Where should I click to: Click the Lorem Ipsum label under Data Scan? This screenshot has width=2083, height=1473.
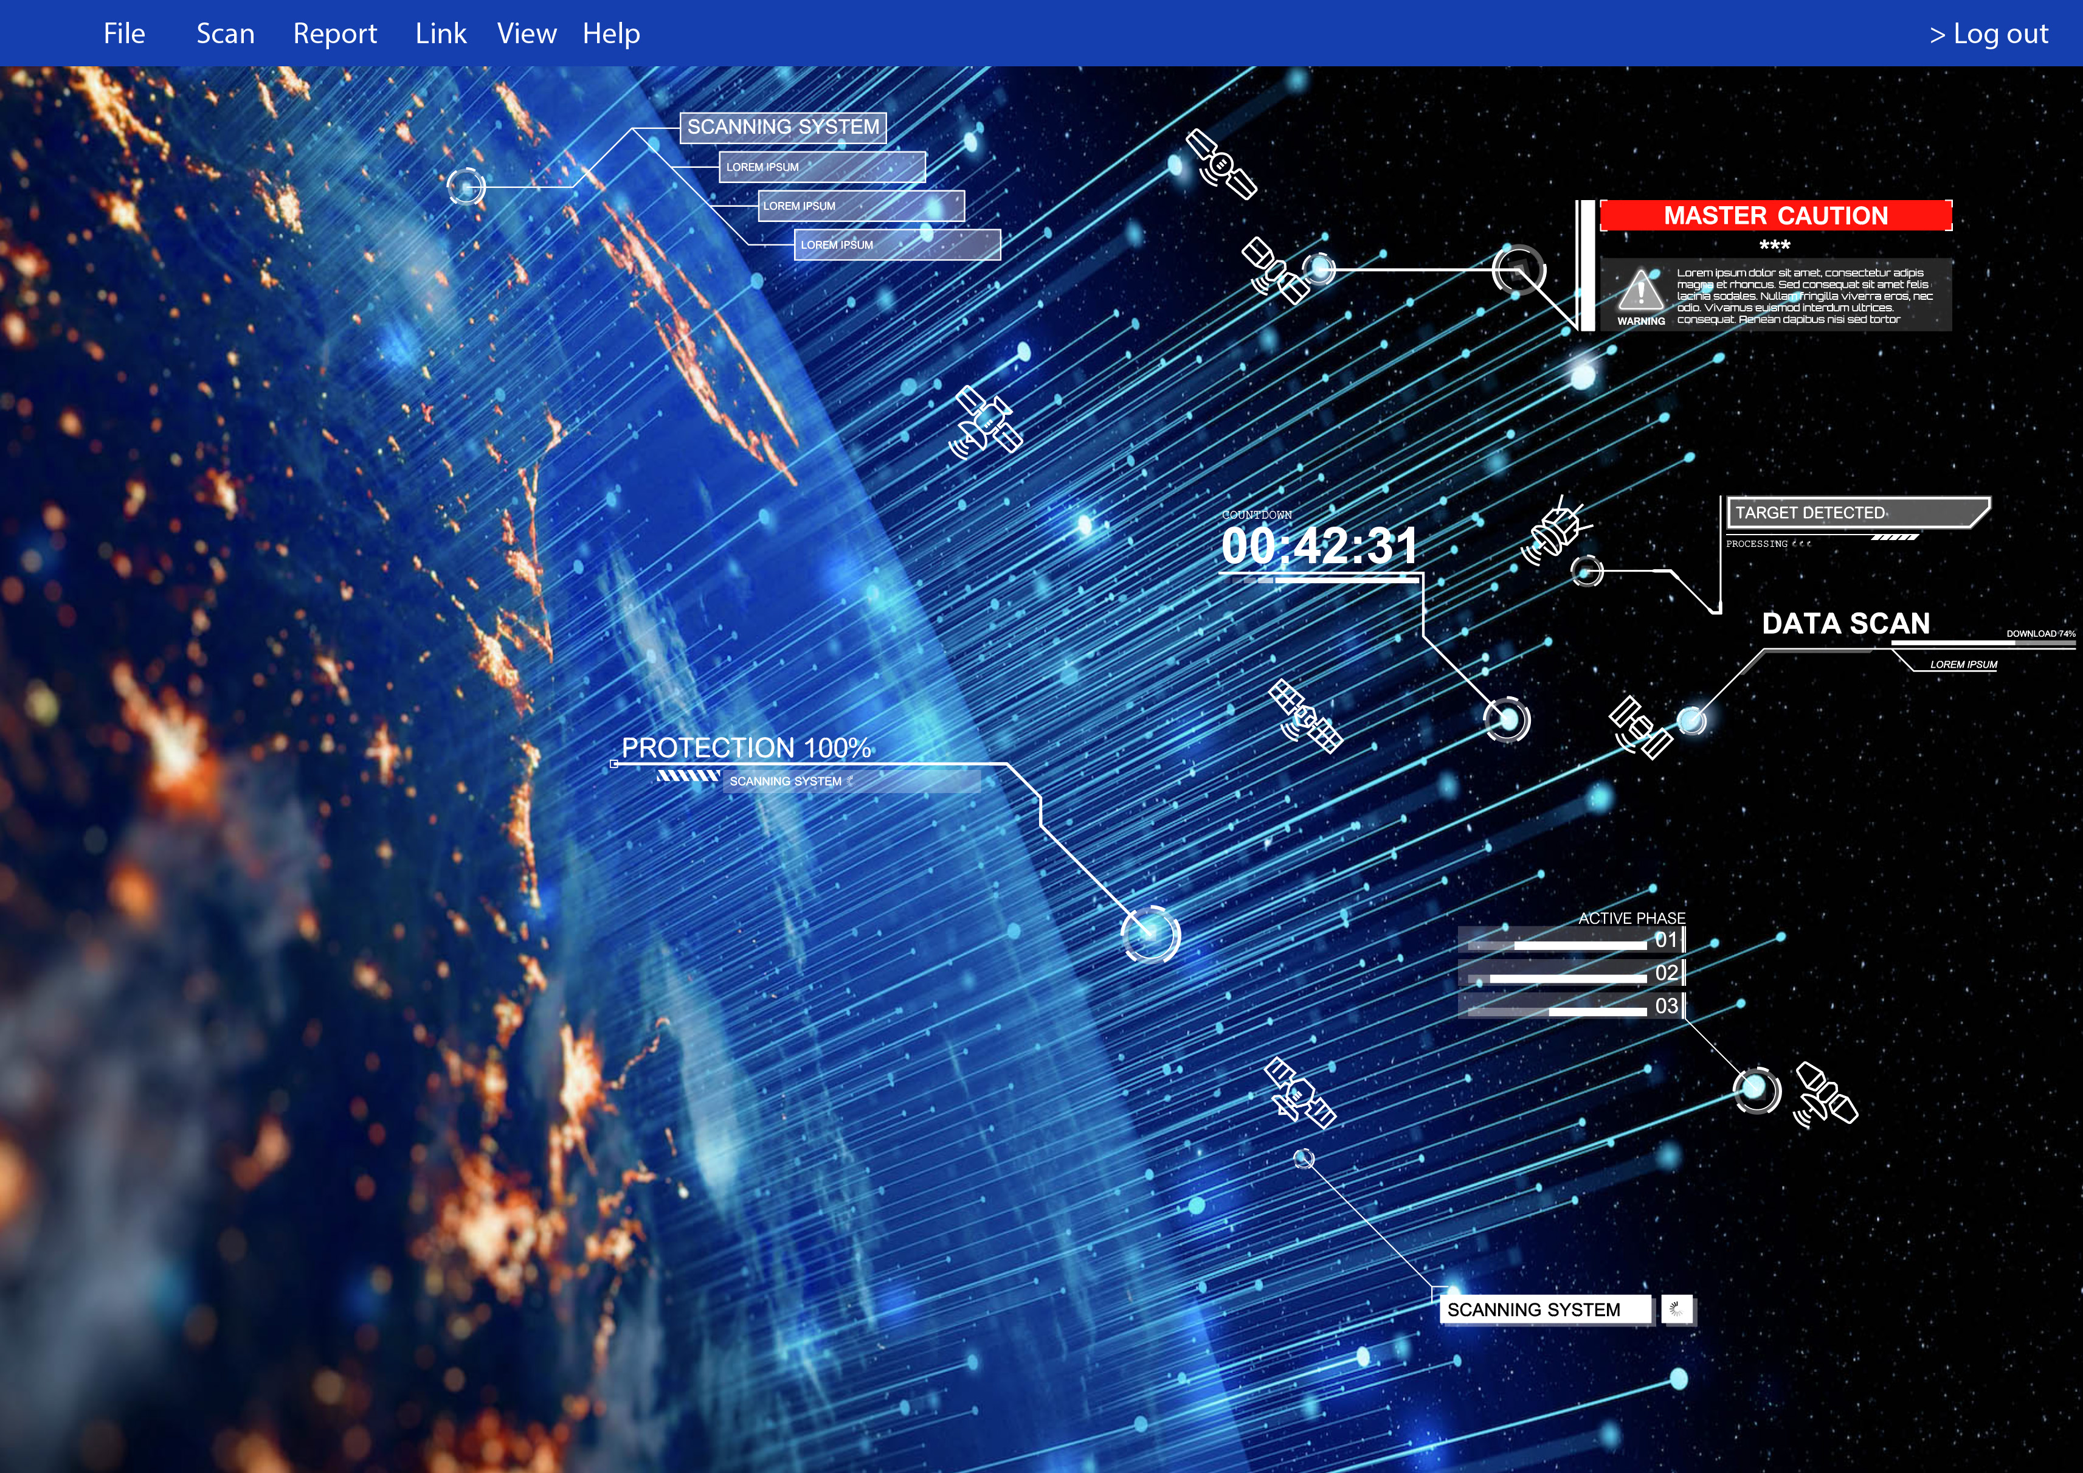[1963, 664]
